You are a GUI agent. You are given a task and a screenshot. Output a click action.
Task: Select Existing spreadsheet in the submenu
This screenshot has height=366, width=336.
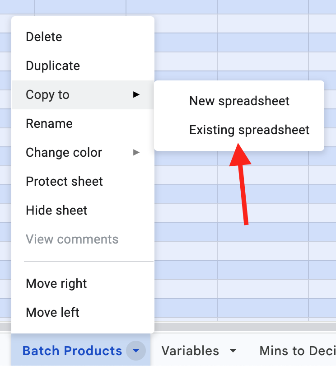click(249, 130)
